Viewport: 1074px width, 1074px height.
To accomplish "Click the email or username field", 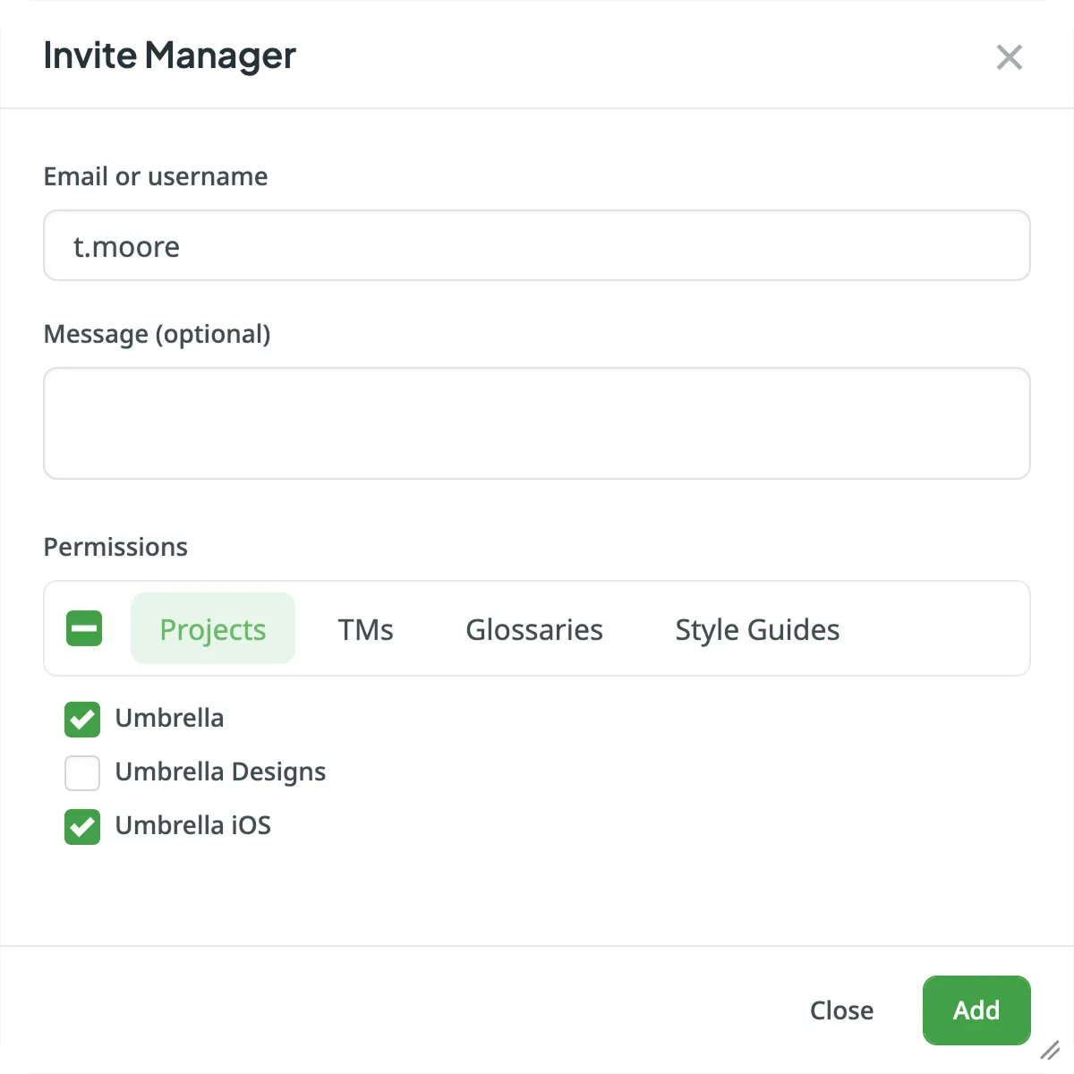I will coord(536,245).
